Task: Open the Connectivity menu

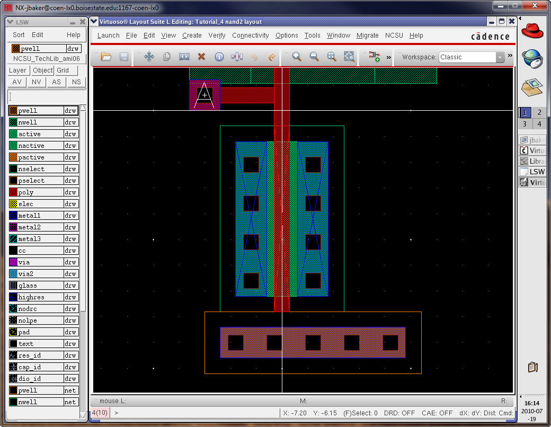Action: pyautogui.click(x=250, y=35)
